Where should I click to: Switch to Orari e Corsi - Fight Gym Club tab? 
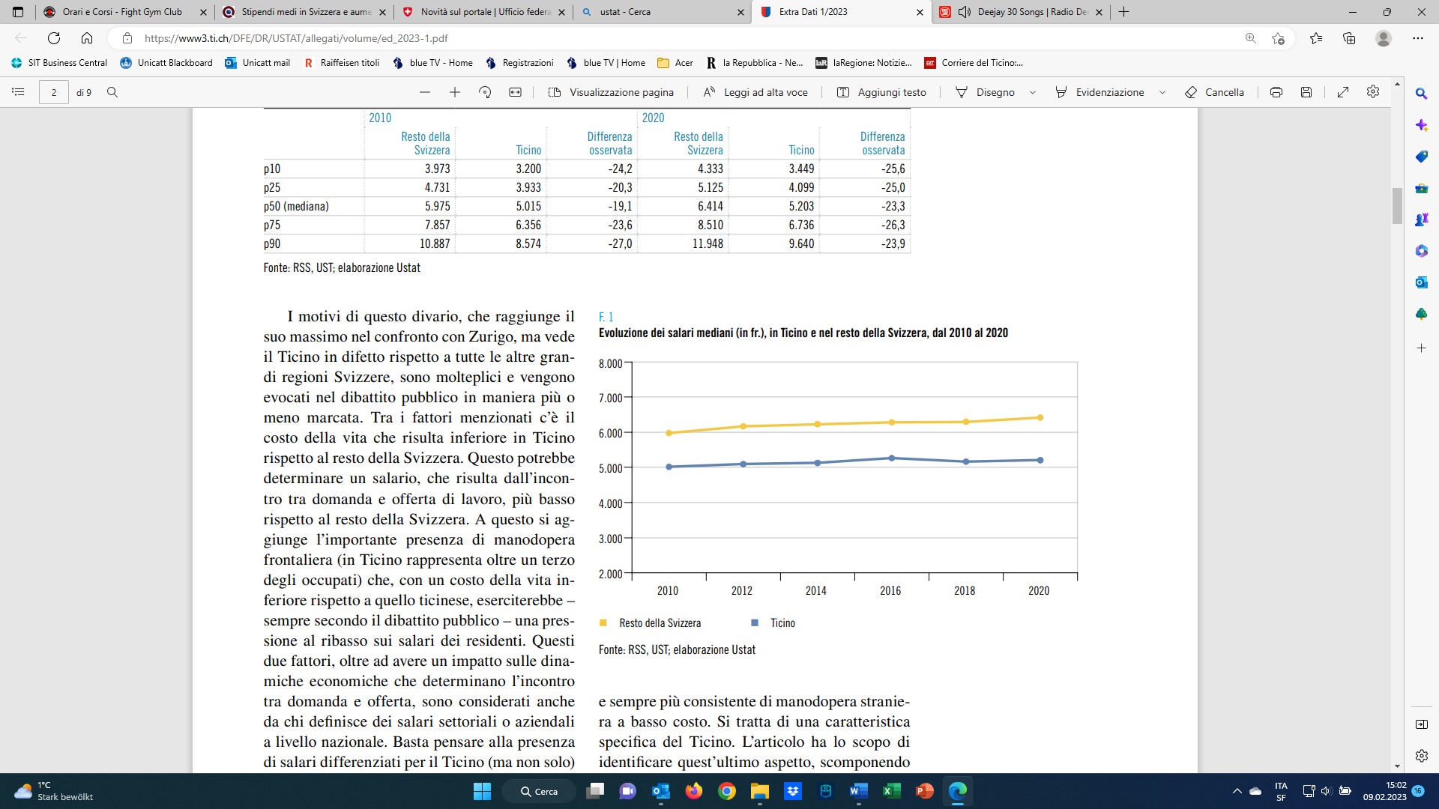[x=124, y=12]
